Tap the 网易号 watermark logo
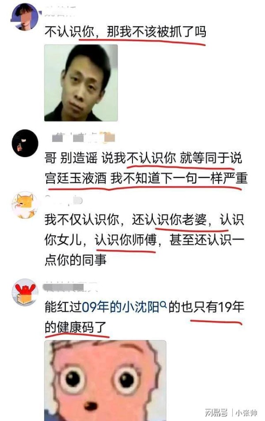Image resolution: width=265 pixels, height=421 pixels. coord(216,413)
